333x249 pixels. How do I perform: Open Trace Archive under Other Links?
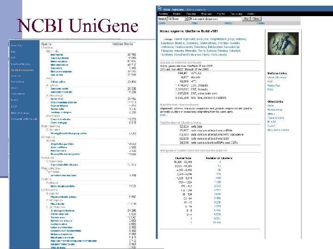pyautogui.click(x=276, y=118)
